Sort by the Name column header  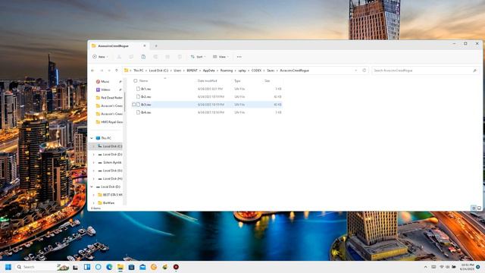point(143,81)
